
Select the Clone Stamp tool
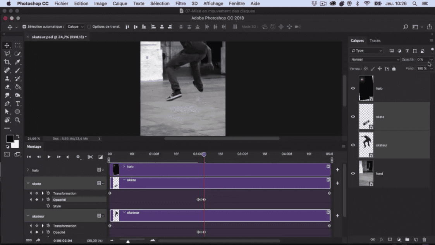[x=7, y=79]
